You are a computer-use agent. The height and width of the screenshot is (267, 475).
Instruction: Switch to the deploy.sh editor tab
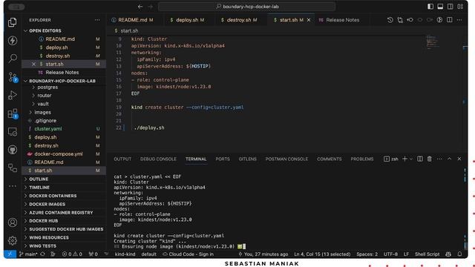click(x=187, y=20)
